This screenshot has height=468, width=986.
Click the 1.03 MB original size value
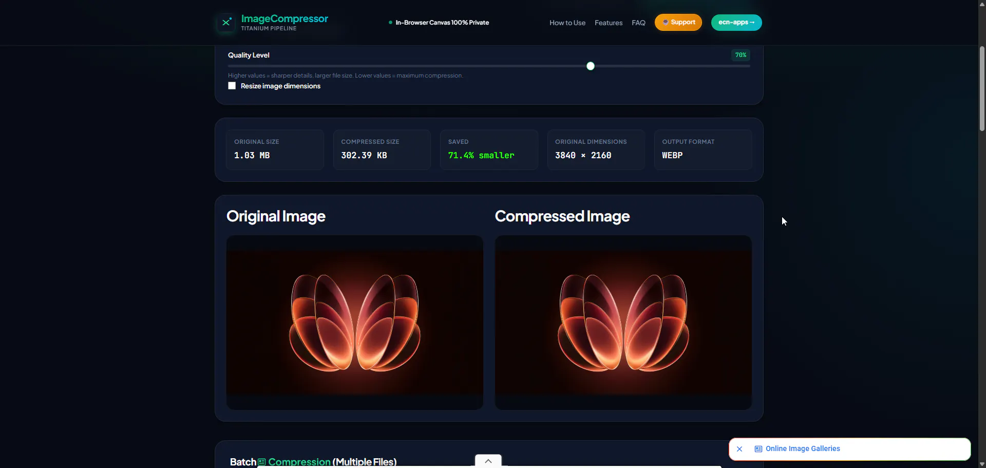(x=252, y=155)
